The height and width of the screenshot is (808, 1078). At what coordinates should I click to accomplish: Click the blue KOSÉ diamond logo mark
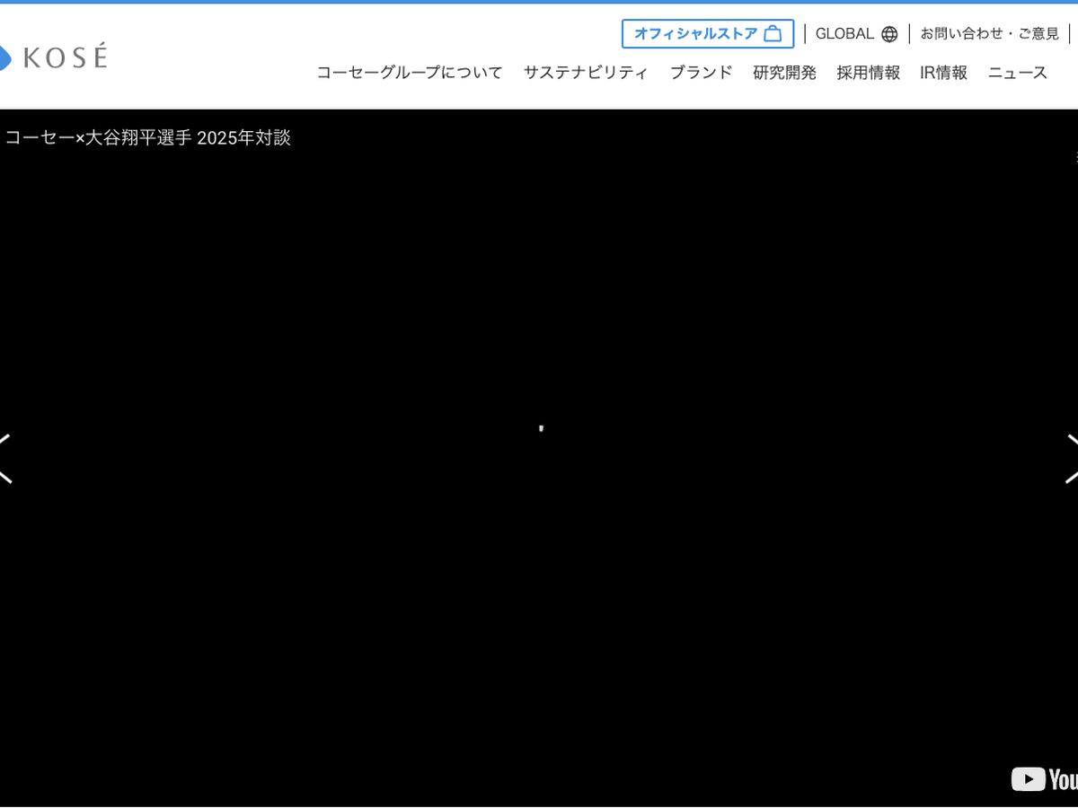(4, 57)
